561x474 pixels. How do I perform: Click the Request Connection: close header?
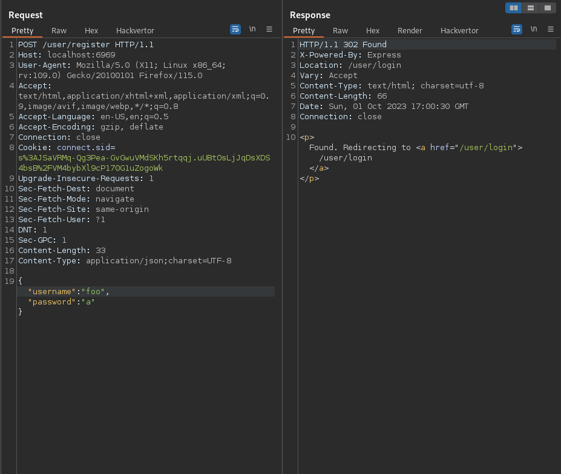pos(59,137)
